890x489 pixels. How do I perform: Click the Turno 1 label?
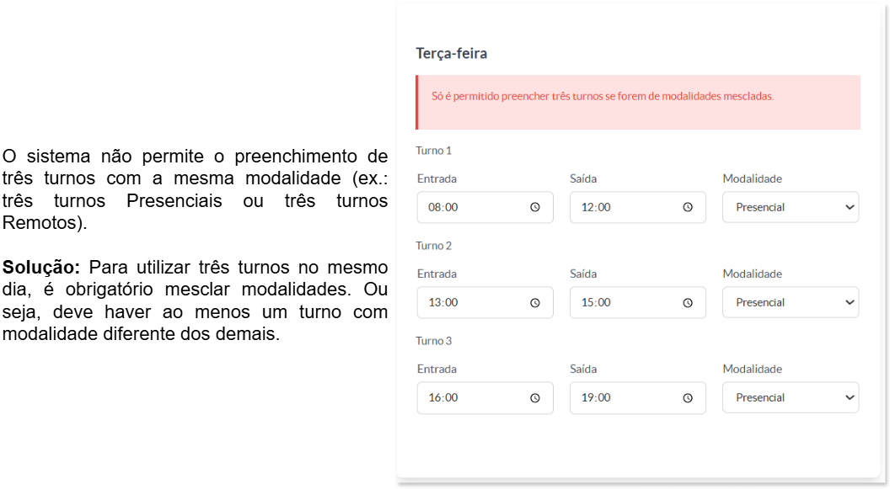pyautogui.click(x=434, y=151)
